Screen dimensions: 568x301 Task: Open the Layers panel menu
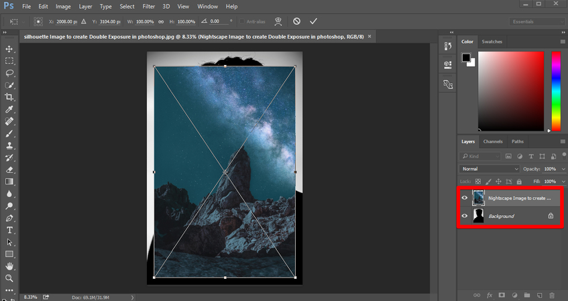[563, 141]
